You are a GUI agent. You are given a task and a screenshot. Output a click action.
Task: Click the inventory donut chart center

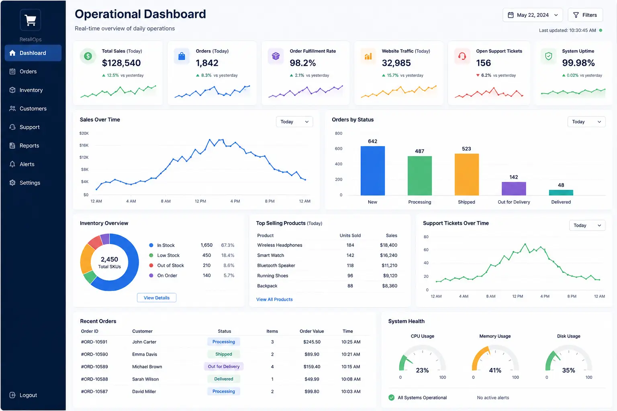(x=109, y=262)
